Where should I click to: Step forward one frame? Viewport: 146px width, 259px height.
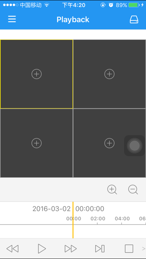click(100, 249)
